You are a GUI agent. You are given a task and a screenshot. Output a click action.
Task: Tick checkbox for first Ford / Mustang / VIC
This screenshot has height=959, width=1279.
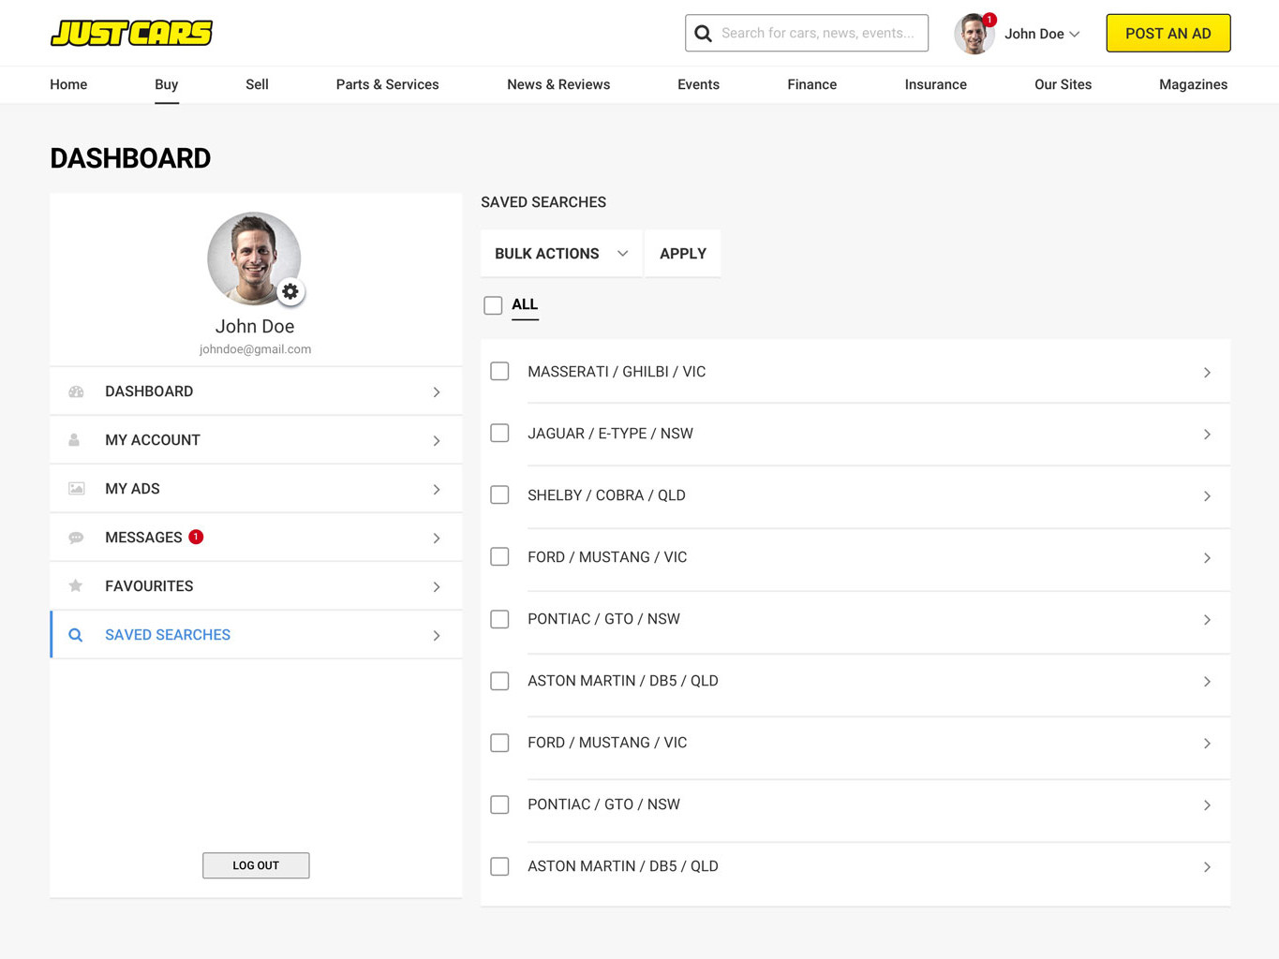click(499, 557)
